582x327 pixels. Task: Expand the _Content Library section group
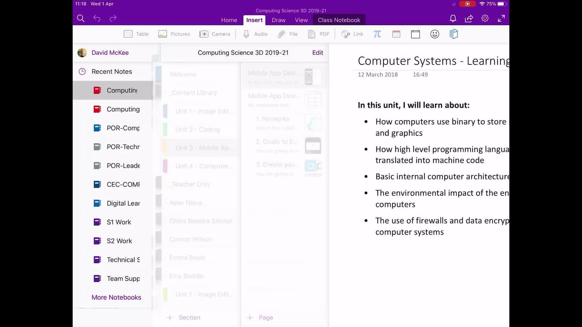[x=193, y=93]
